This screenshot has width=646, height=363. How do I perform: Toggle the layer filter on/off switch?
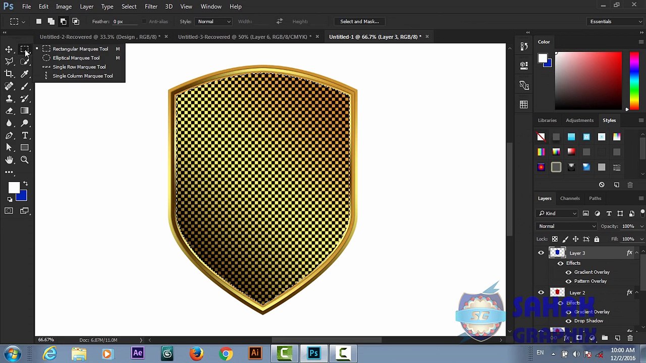(642, 213)
